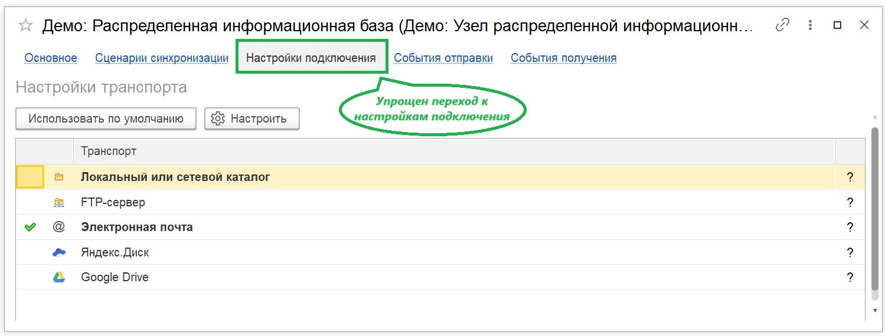
Task: Go to События отправки tab
Action: 443,58
